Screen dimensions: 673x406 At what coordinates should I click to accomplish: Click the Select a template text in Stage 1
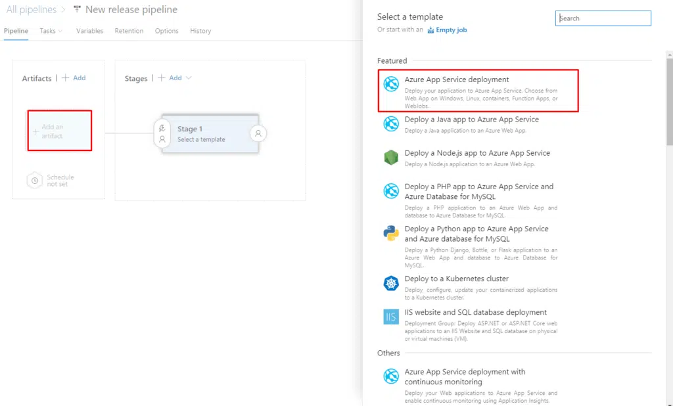(201, 139)
